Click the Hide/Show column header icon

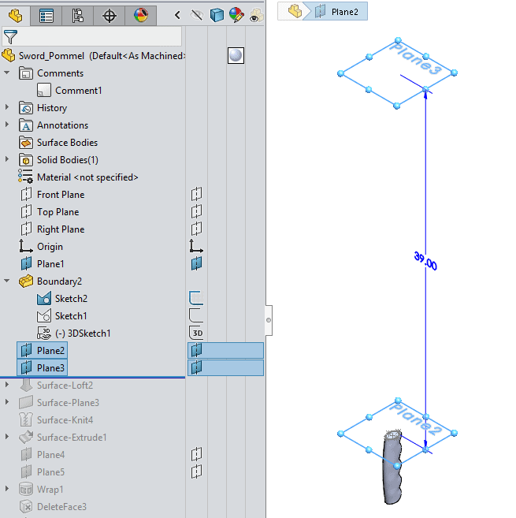[x=197, y=15]
